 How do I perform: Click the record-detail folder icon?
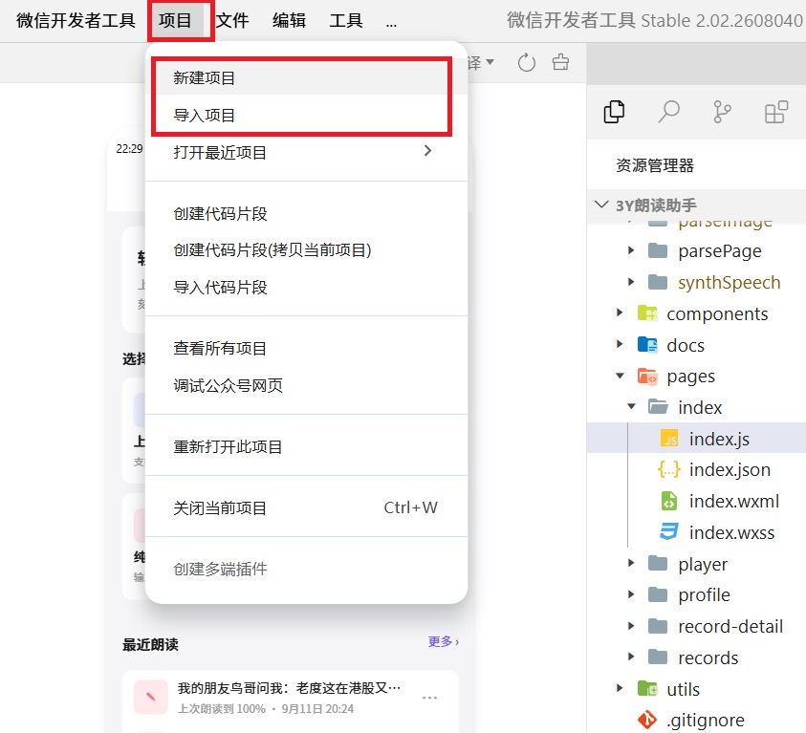tap(658, 626)
